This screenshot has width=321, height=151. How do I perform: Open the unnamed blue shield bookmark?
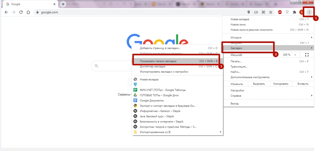coord(177,84)
